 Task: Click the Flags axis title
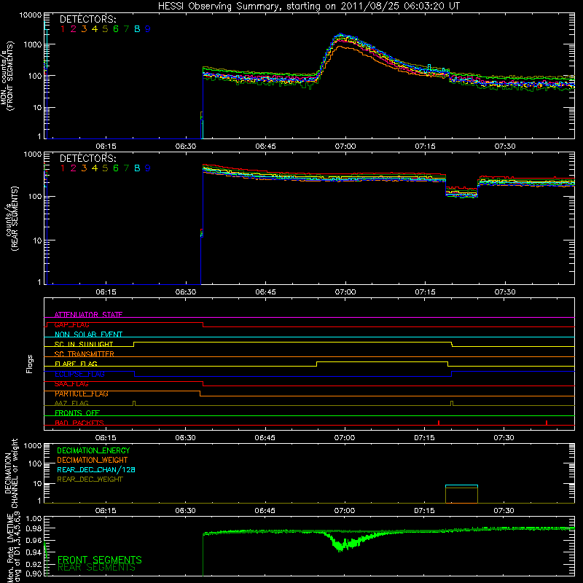point(30,364)
